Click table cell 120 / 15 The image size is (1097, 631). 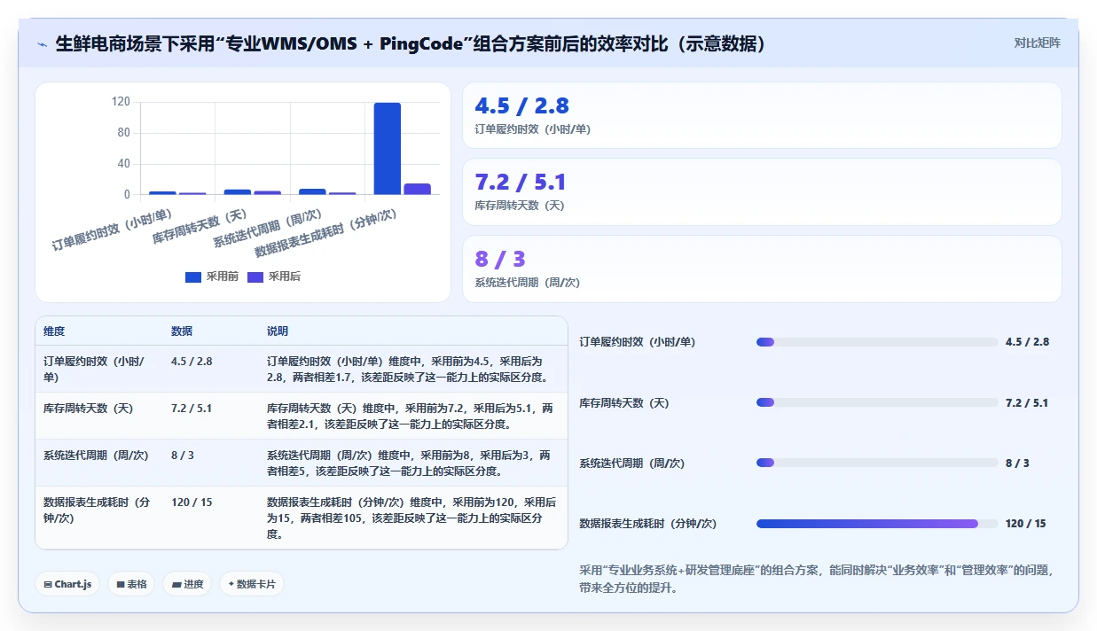coord(211,518)
